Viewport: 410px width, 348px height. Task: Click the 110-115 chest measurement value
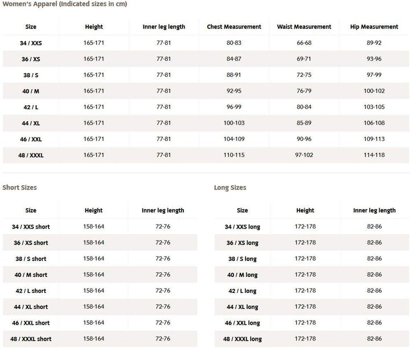(234, 155)
